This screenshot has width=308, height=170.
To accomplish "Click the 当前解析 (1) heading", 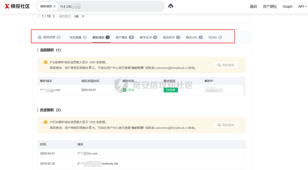I will pos(50,50).
